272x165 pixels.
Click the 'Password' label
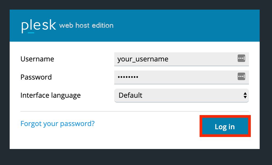pos(36,77)
